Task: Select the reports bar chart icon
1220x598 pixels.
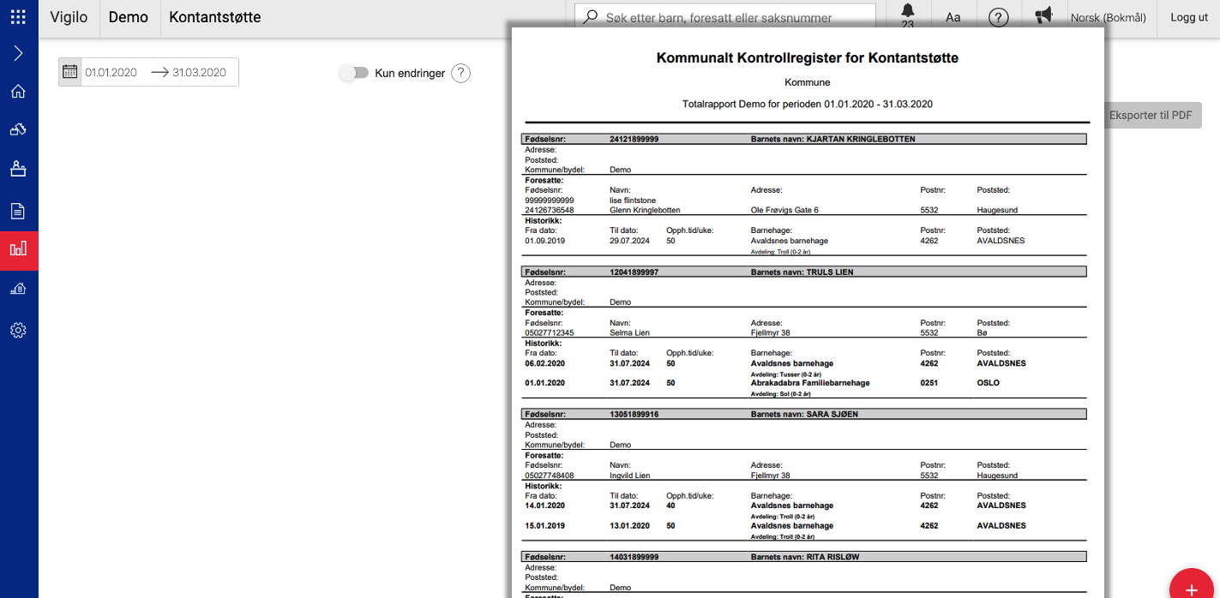Action: 18,249
